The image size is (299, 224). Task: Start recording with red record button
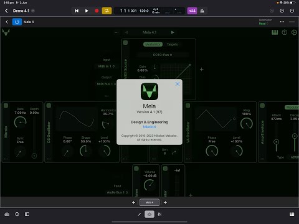pos(97,11)
